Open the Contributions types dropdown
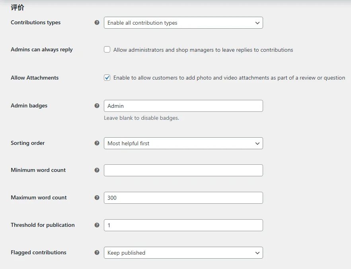This screenshot has height=269, width=351. 183,23
